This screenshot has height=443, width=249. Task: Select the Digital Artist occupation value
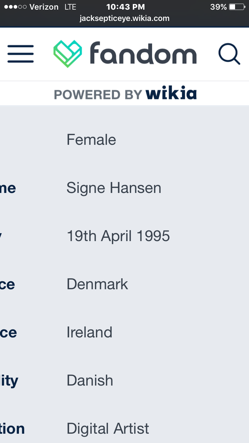(108, 429)
